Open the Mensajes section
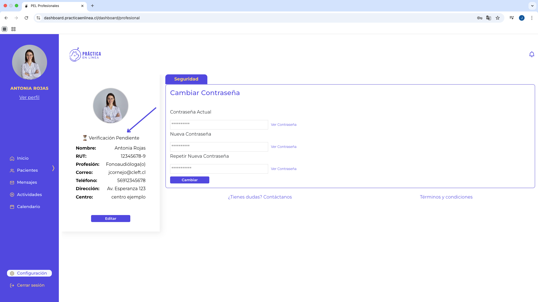Image resolution: width=538 pixels, height=302 pixels. 27,182
